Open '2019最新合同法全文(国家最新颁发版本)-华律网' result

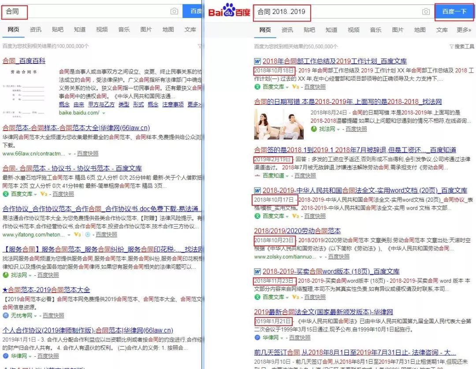tap(324, 312)
